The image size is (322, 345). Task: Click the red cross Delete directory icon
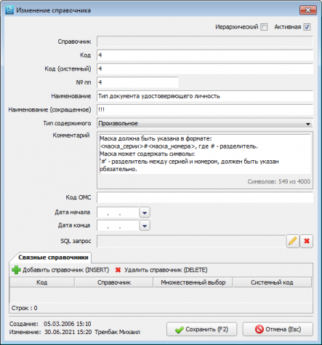(118, 270)
